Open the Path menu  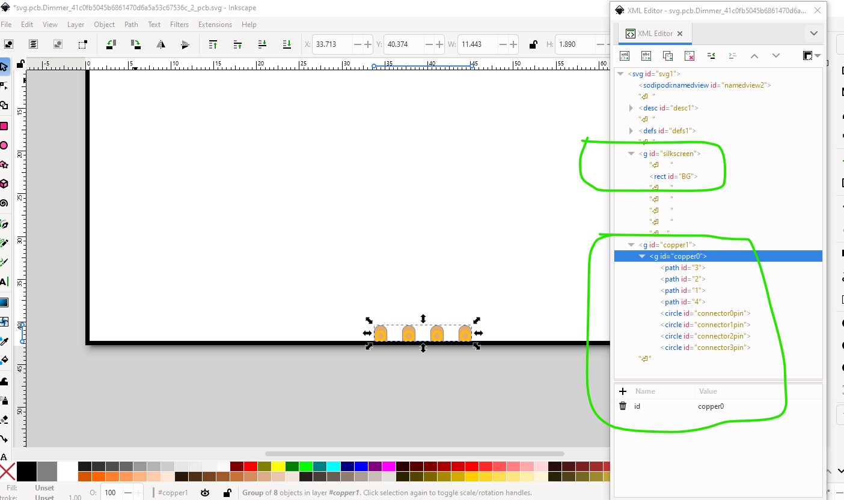131,25
